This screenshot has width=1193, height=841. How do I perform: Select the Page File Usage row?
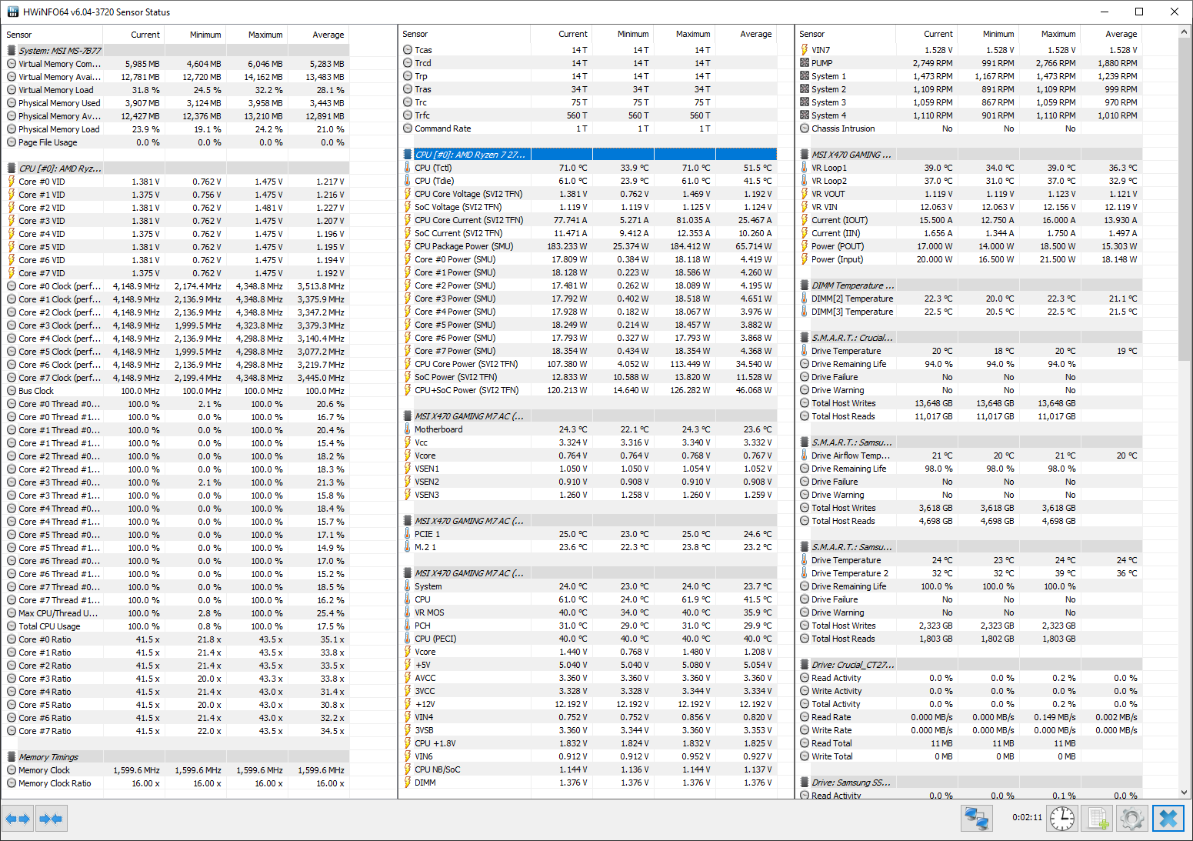(178, 142)
